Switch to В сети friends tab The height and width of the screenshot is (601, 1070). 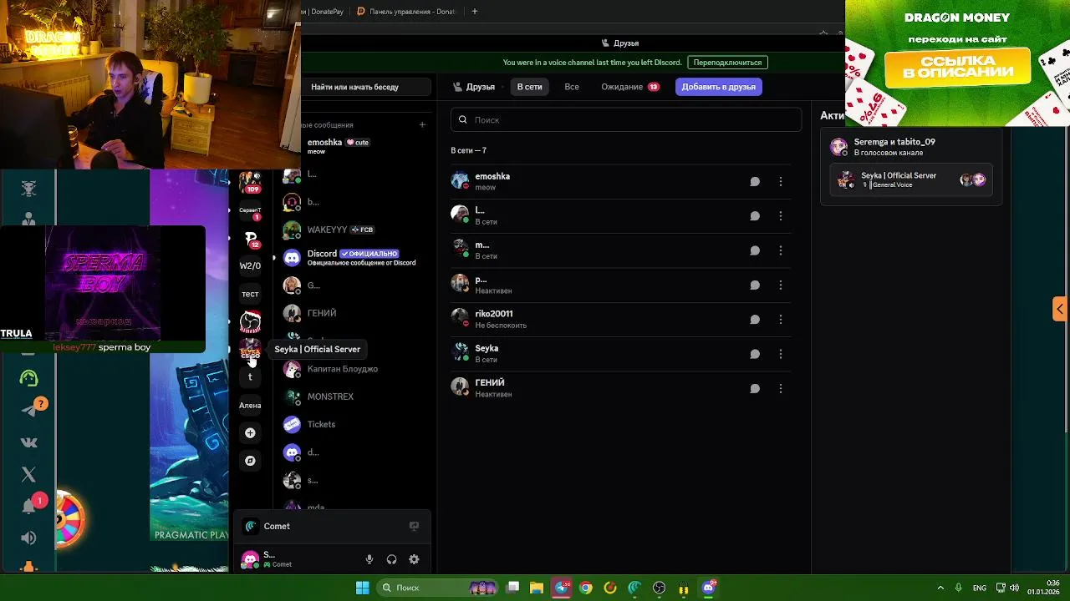tap(529, 87)
